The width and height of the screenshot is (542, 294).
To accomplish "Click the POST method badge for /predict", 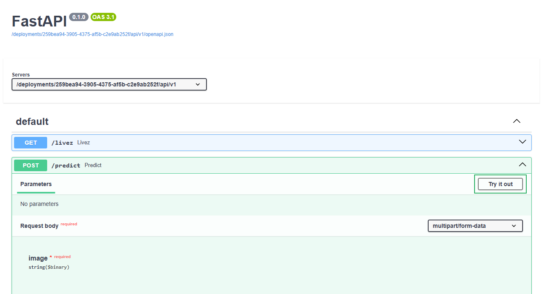I will click(31, 165).
